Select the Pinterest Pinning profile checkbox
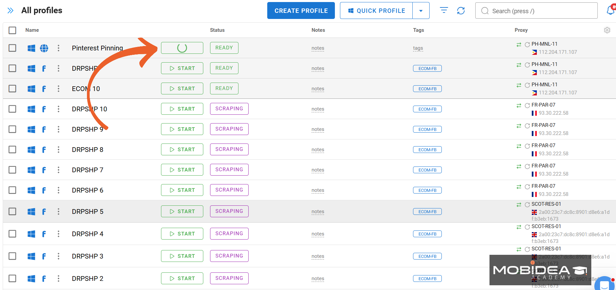The width and height of the screenshot is (616, 290). pyautogui.click(x=13, y=48)
